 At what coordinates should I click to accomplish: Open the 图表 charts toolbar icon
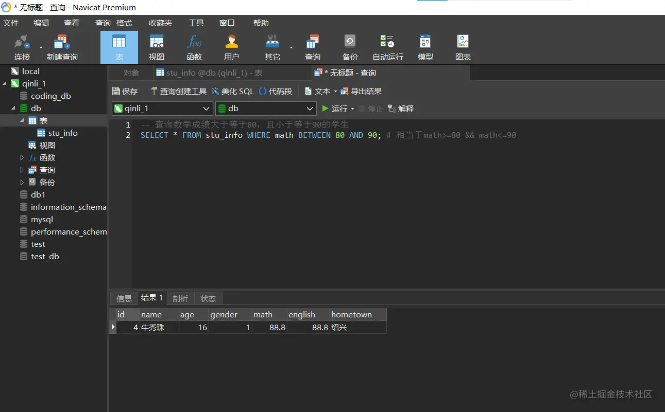click(463, 47)
